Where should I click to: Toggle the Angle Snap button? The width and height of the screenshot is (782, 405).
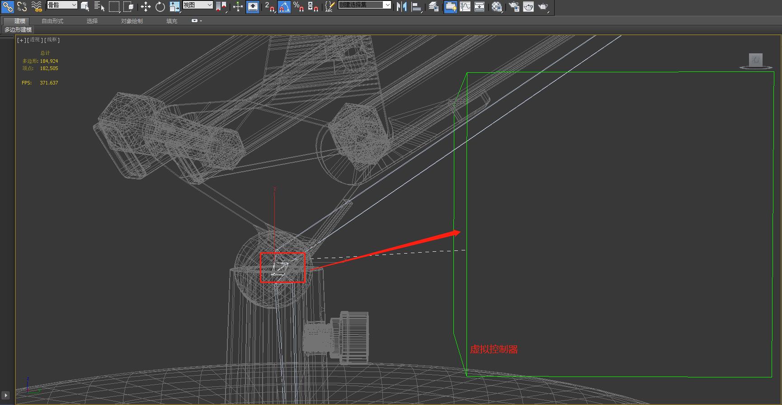[x=284, y=6]
